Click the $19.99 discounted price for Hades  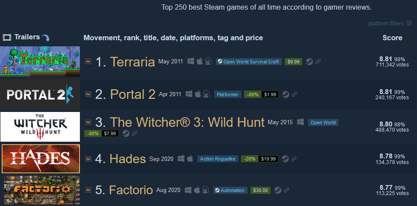coord(268,159)
